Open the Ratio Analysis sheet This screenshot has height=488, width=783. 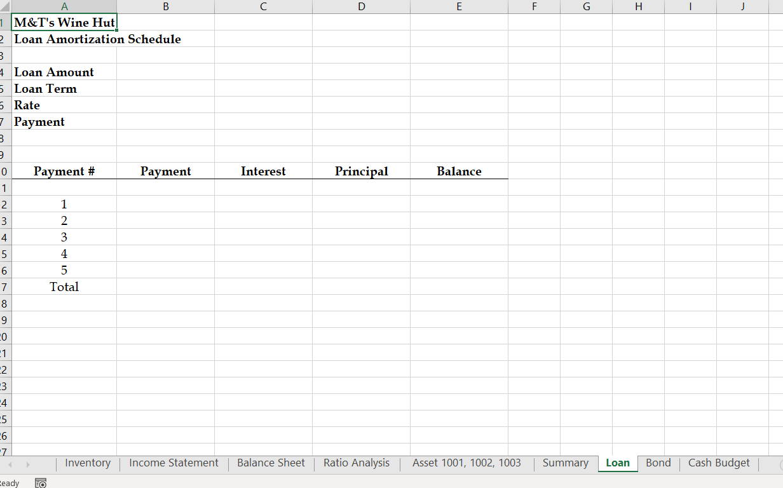(356, 463)
